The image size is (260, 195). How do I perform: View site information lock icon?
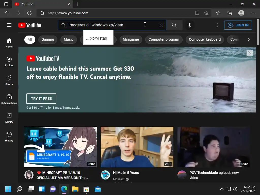point(42,13)
